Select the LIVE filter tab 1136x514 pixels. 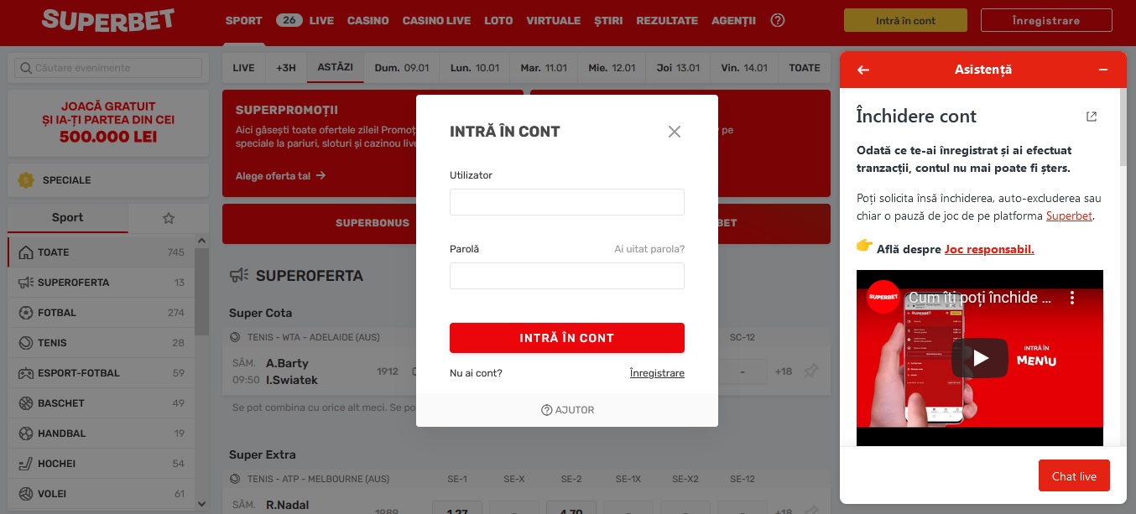pos(243,68)
